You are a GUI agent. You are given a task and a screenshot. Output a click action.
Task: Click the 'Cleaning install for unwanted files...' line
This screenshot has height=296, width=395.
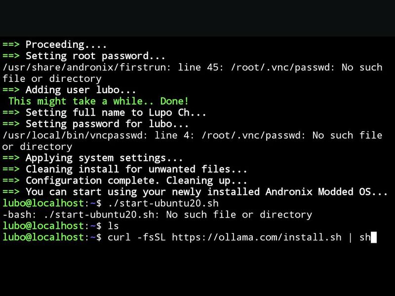coord(136,169)
